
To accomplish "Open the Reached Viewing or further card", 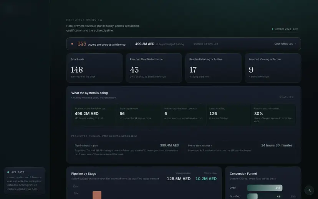I will click(x=273, y=68).
